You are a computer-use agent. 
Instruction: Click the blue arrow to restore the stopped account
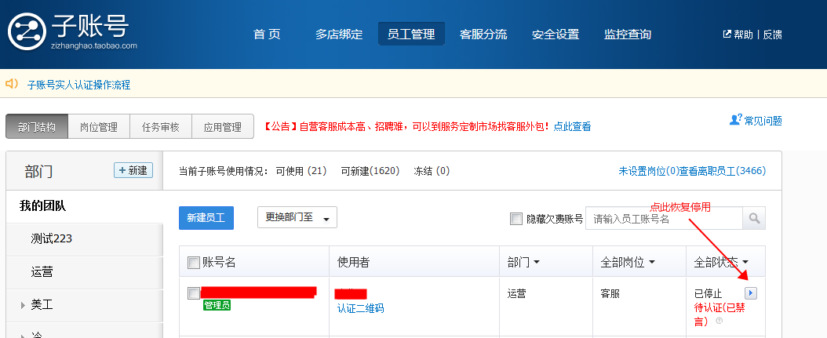tap(751, 293)
